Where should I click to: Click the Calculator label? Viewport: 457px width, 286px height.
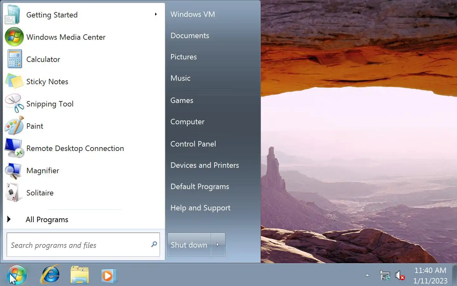[x=43, y=59]
